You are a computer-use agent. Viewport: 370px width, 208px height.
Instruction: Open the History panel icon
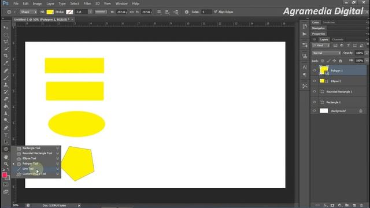point(305,27)
